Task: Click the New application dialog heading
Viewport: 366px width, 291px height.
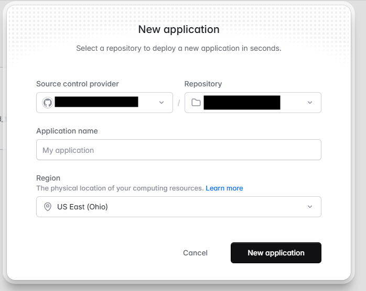Action: tap(179, 29)
